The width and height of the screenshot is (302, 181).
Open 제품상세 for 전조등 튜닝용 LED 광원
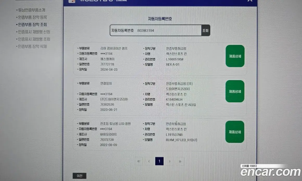click(235, 132)
